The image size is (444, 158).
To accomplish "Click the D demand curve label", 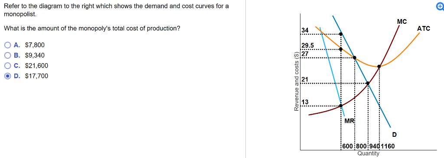I will [394, 134].
